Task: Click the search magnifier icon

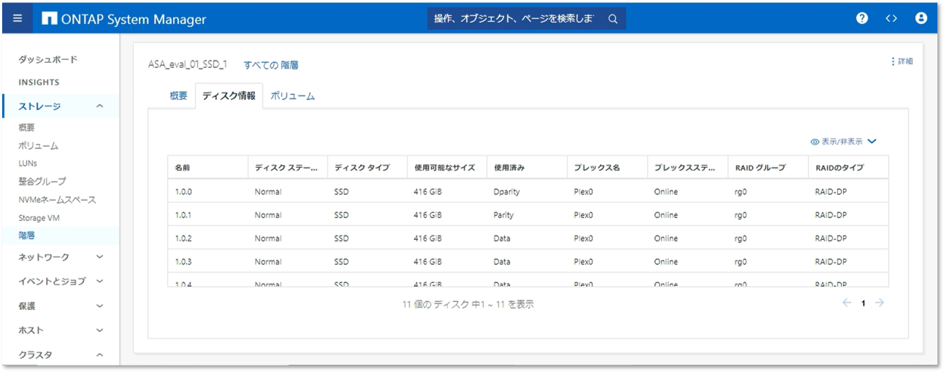Action: (613, 19)
